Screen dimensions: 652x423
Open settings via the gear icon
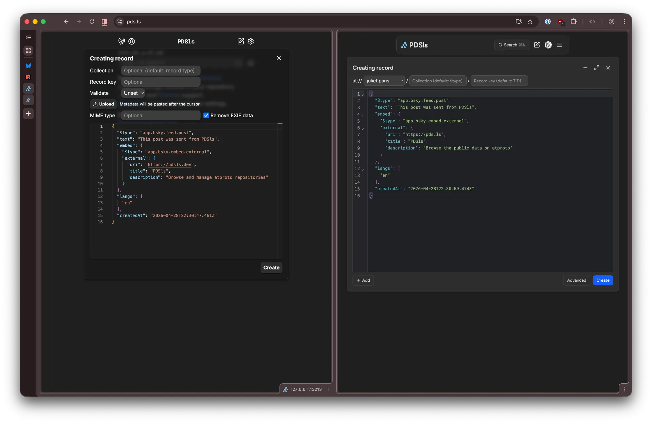tap(251, 41)
